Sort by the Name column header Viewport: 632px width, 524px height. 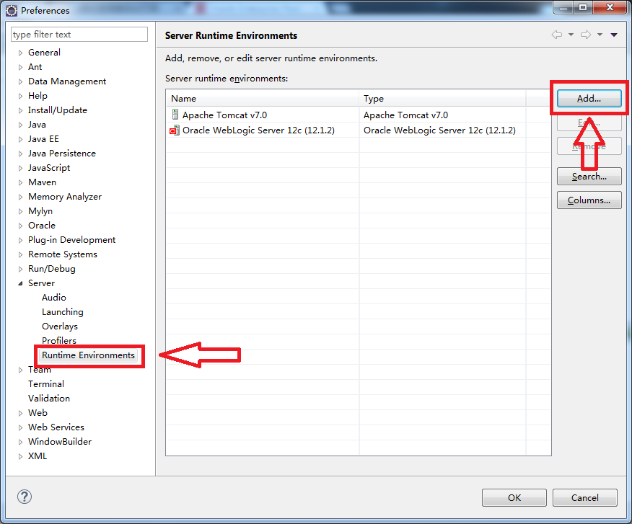click(262, 98)
